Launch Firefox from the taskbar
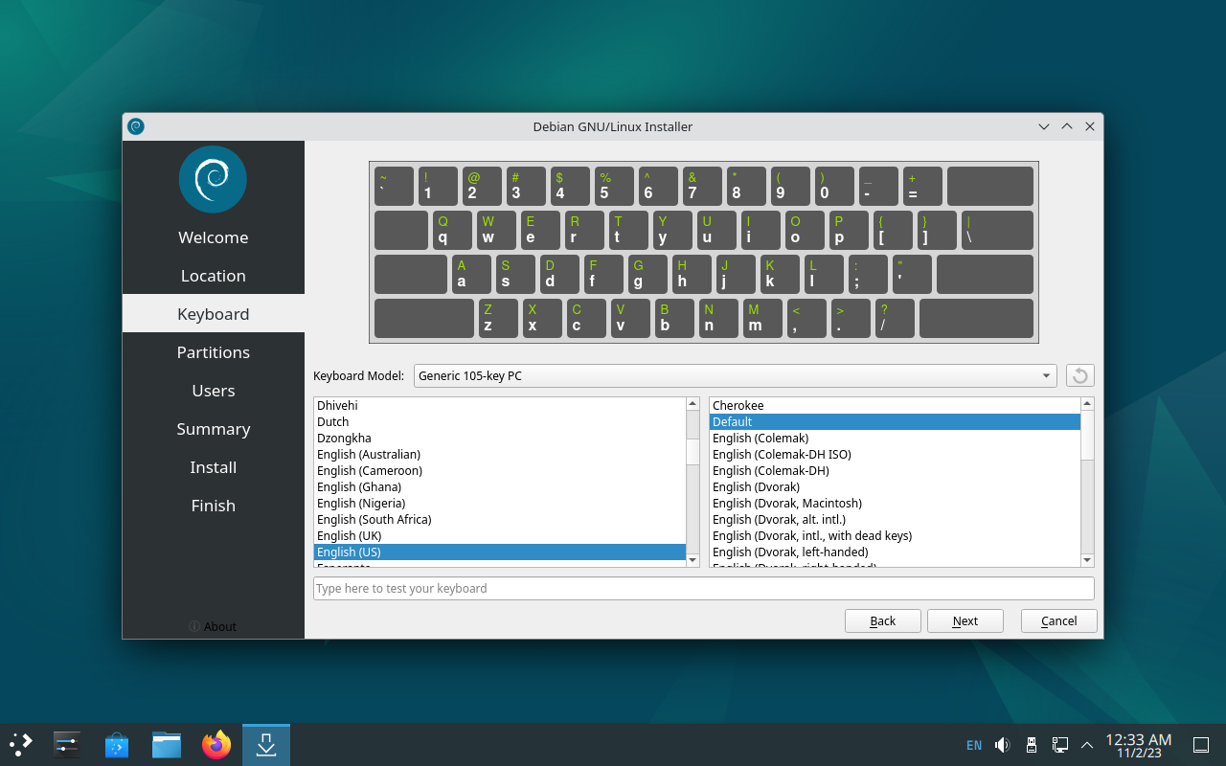Screen dimensions: 1226x766 click(x=216, y=744)
